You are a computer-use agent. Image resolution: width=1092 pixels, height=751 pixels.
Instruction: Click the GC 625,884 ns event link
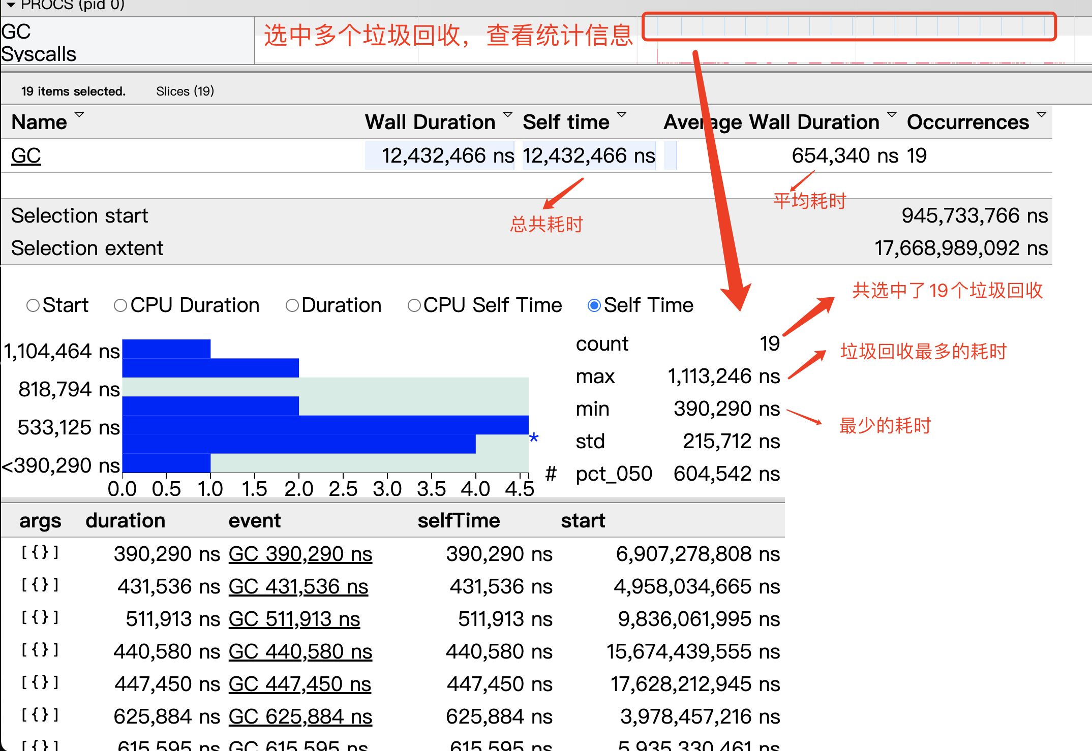(300, 716)
